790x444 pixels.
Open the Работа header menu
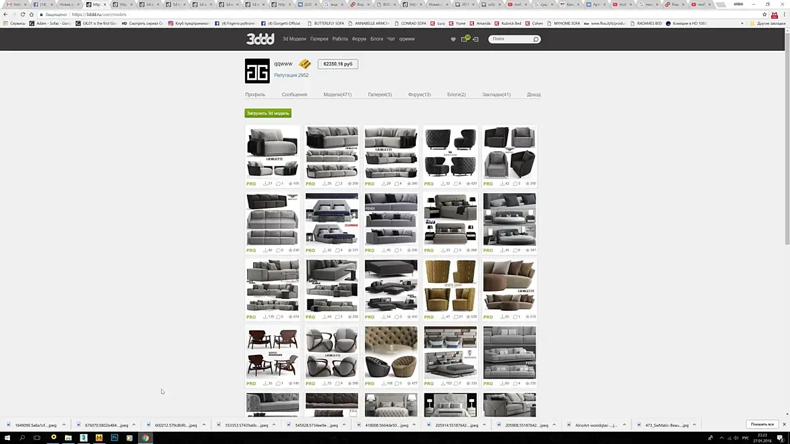pyautogui.click(x=340, y=39)
